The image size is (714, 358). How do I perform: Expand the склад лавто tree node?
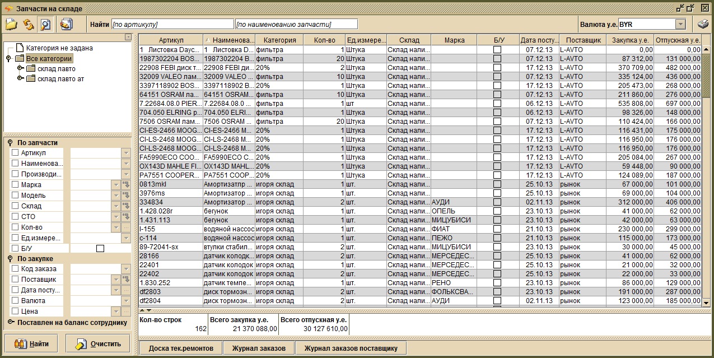(20, 68)
